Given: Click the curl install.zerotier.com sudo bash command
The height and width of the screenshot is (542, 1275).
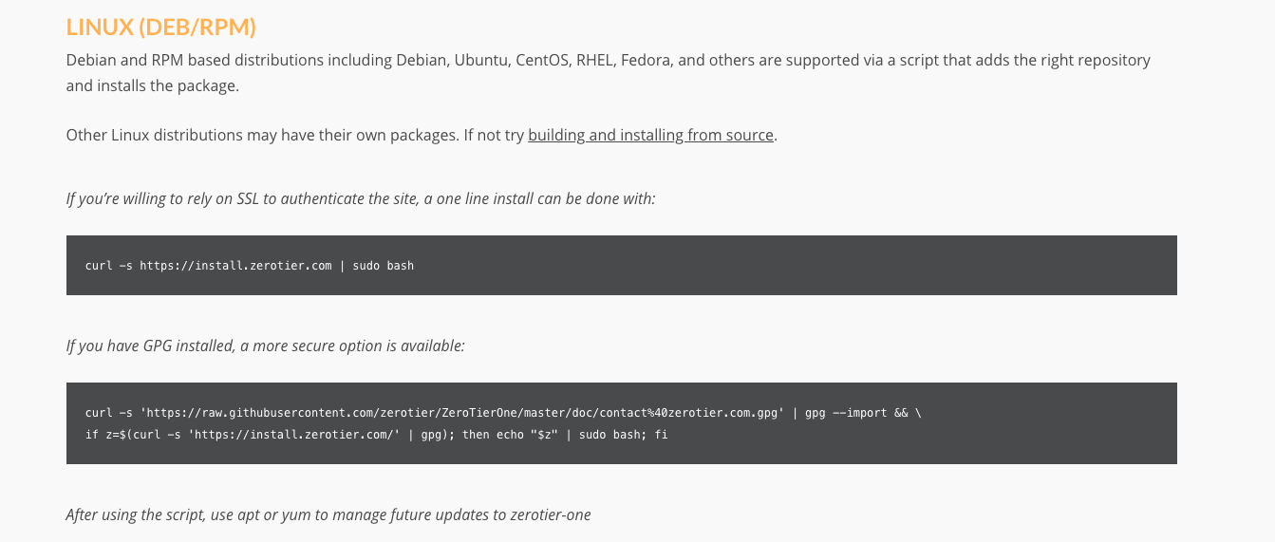Looking at the screenshot, I should pyautogui.click(x=250, y=266).
